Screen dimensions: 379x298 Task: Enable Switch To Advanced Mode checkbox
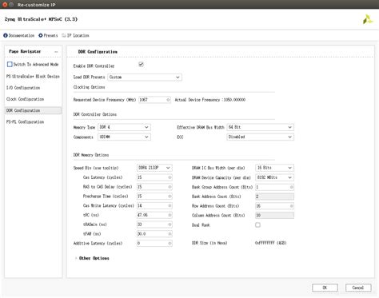point(10,65)
